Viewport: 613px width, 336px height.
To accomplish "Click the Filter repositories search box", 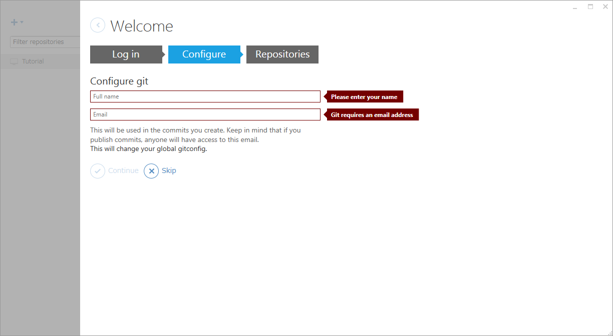I will pyautogui.click(x=45, y=42).
